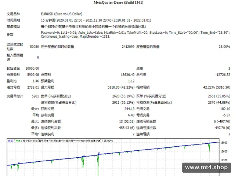
Task: Click the 总亏损 label
Action: coord(141,75)
